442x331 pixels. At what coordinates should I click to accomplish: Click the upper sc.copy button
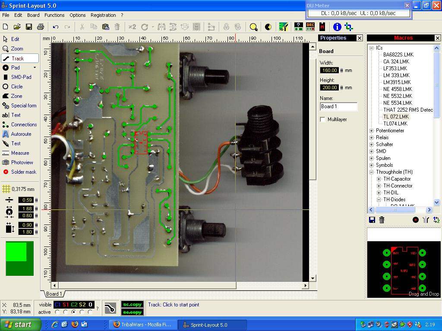pos(132,305)
